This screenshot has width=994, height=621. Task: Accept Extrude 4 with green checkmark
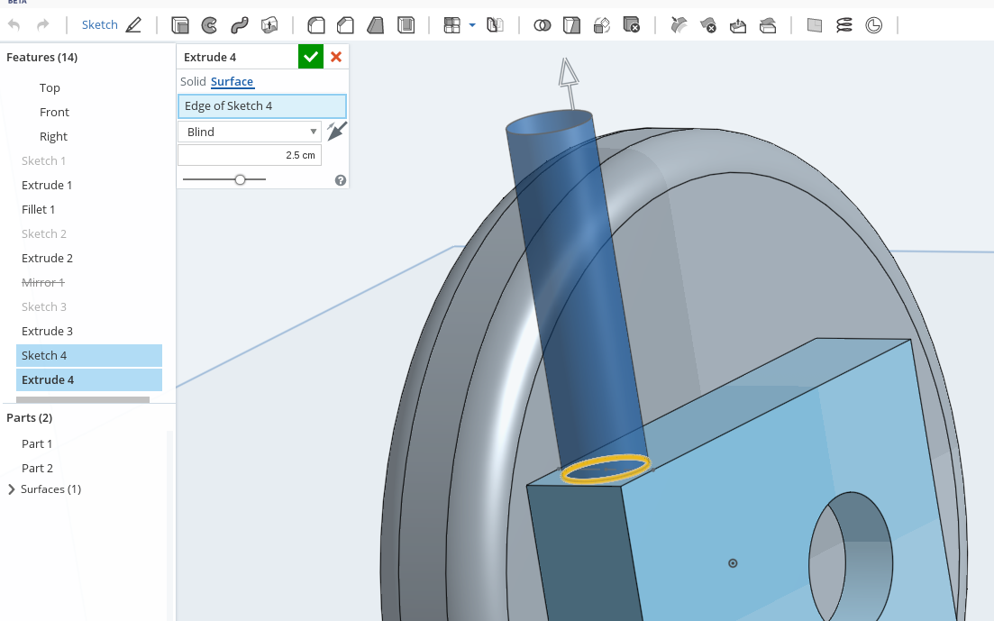coord(311,57)
